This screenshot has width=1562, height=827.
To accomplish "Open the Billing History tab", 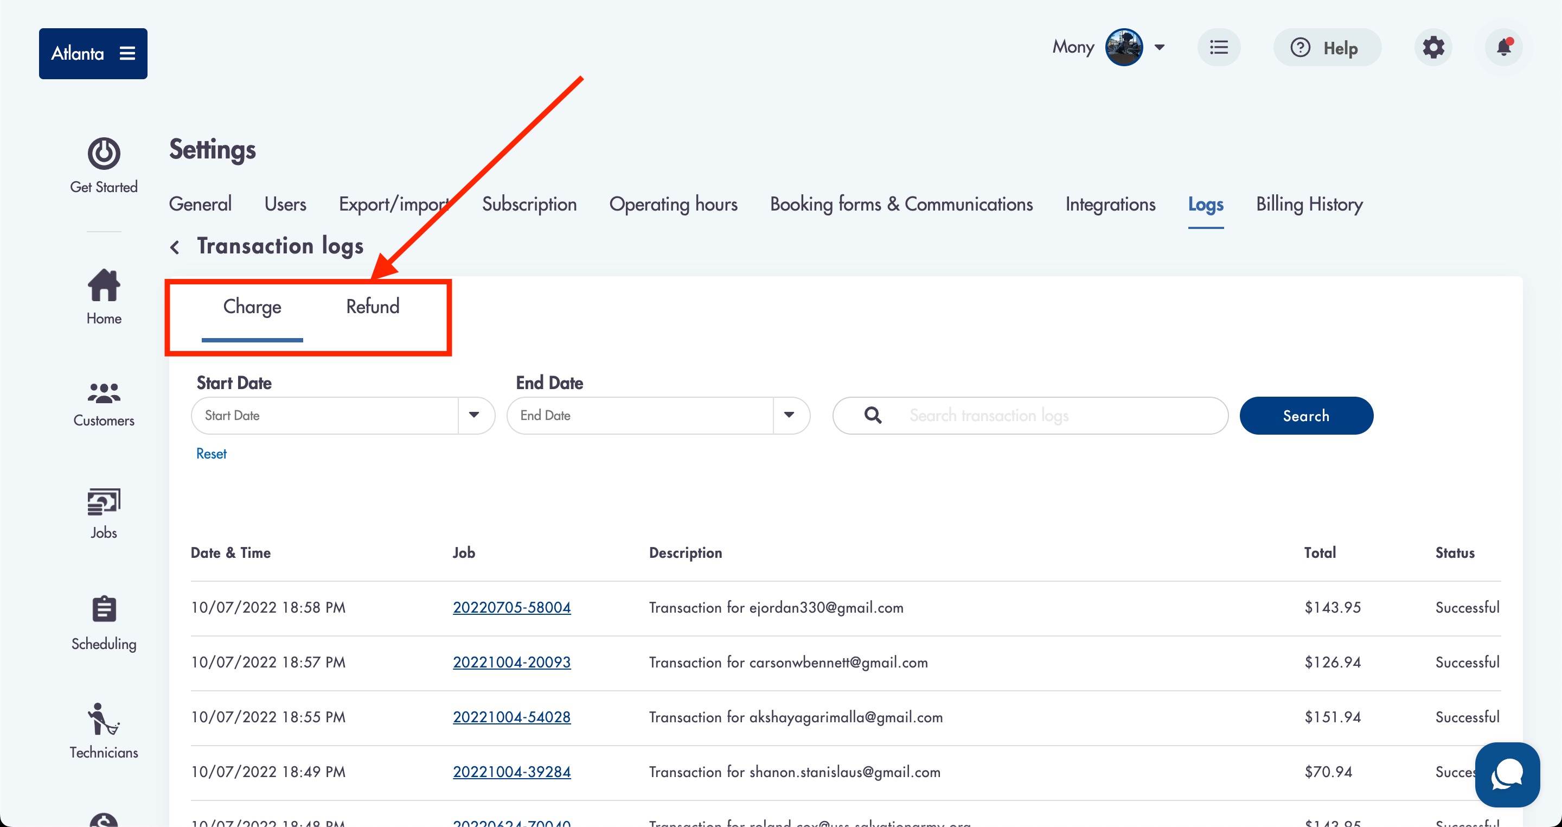I will pyautogui.click(x=1309, y=205).
